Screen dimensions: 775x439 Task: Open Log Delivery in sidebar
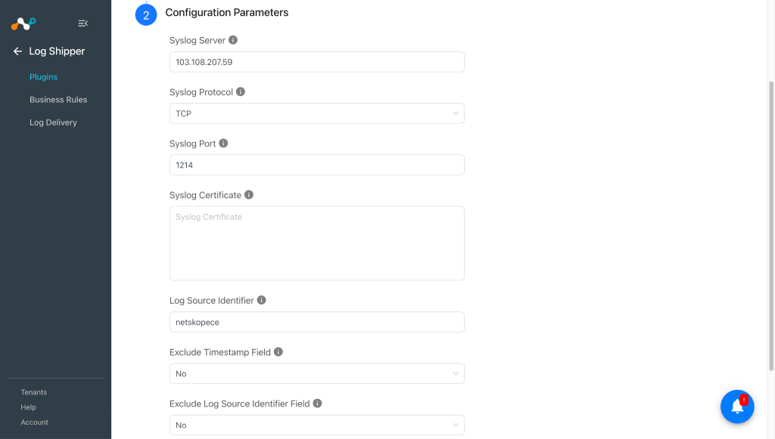point(54,122)
